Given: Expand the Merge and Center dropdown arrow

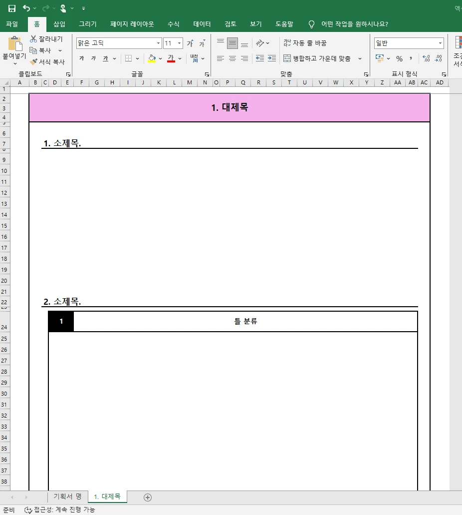Looking at the screenshot, I should (360, 58).
